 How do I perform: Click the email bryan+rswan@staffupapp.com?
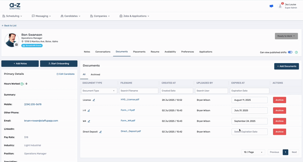coord(41,121)
